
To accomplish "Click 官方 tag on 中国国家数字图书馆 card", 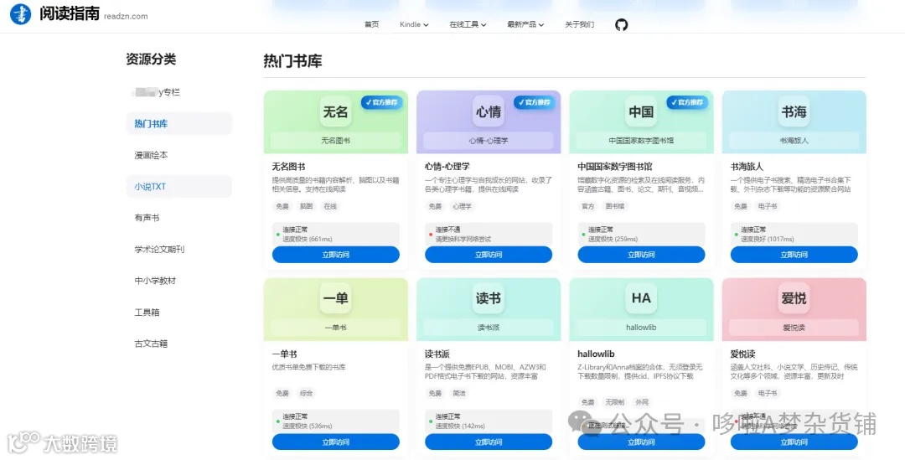I will click(x=587, y=206).
